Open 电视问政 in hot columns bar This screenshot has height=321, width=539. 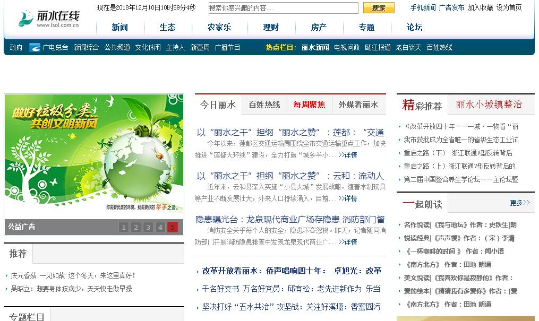(347, 47)
